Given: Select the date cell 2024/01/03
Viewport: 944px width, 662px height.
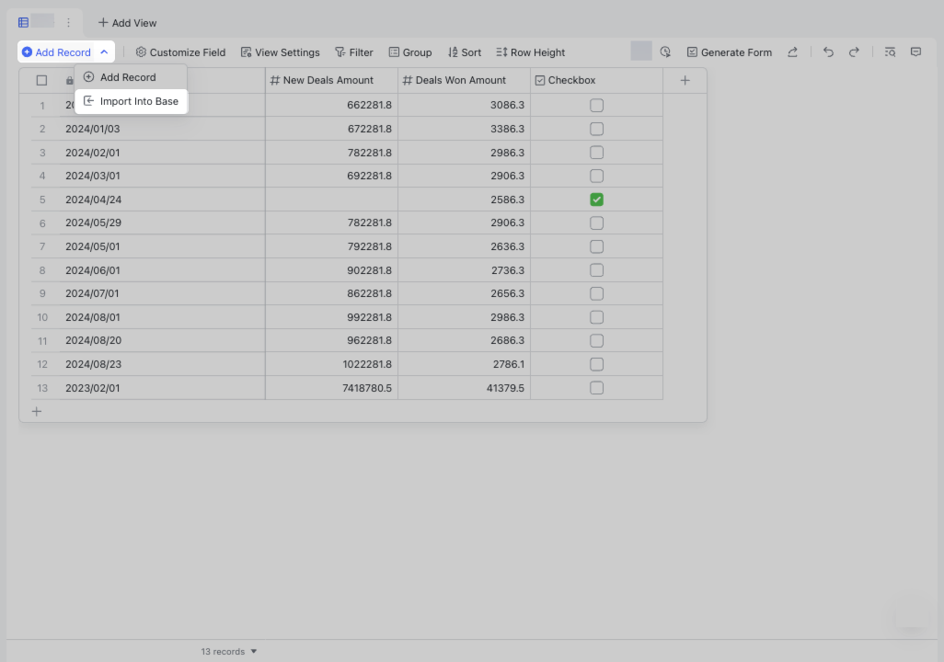Looking at the screenshot, I should (162, 129).
